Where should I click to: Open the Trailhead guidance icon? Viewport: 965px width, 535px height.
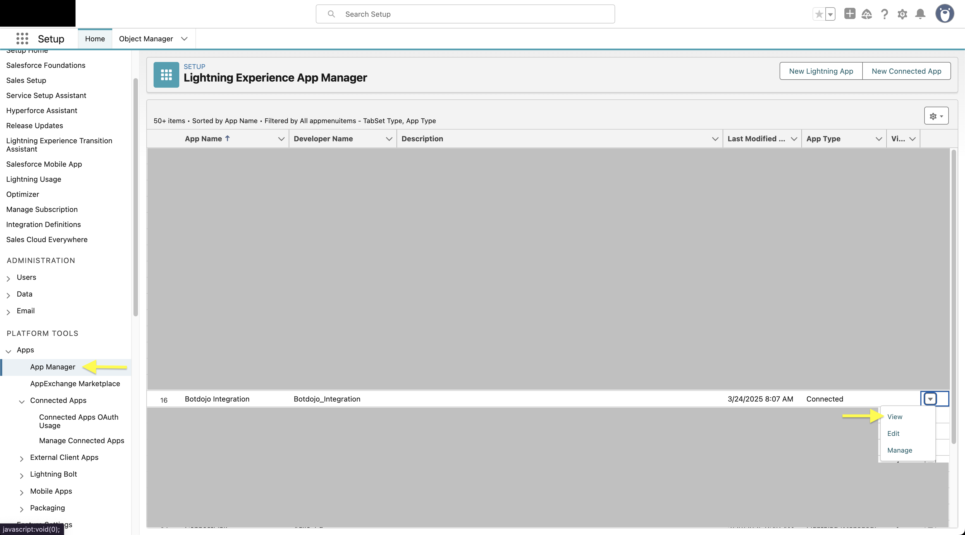point(866,14)
